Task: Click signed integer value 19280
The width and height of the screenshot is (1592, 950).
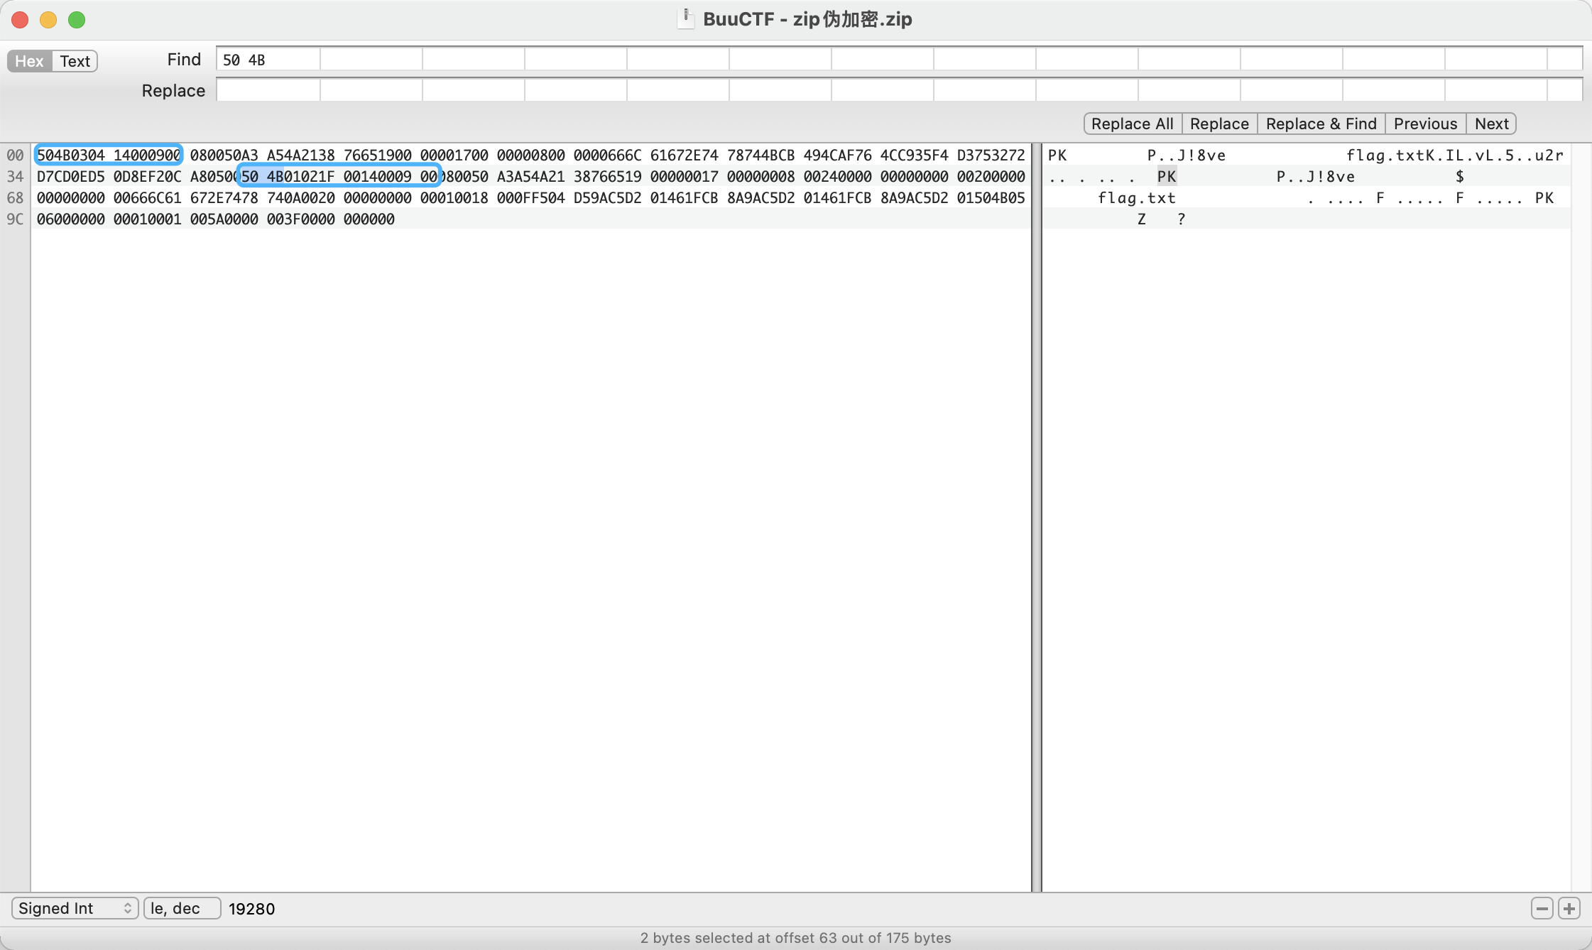Action: (x=251, y=910)
